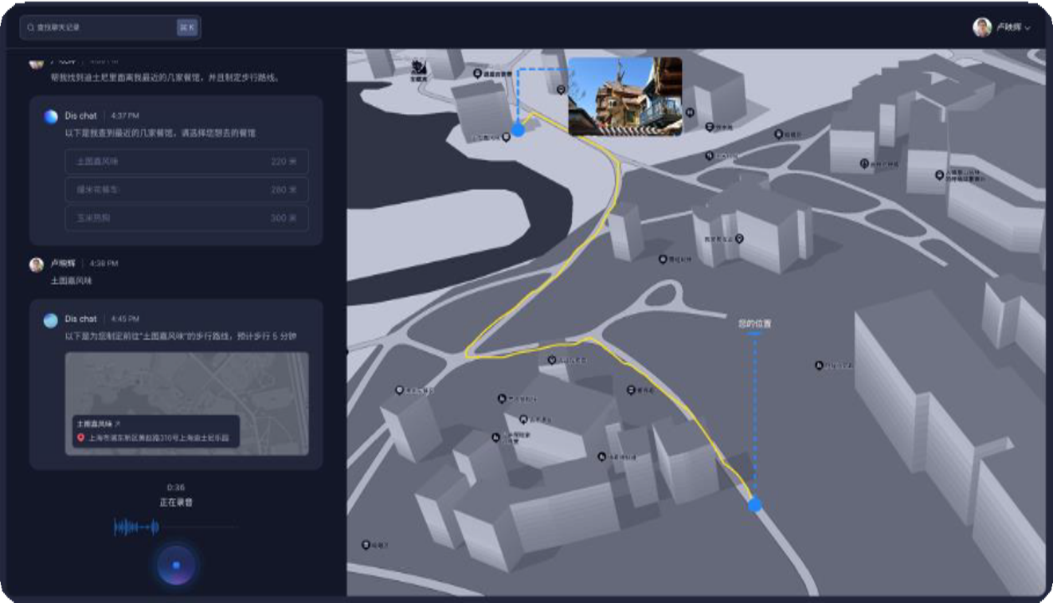1053x603 pixels.
Task: Click the user's reply text under 4:38 PM
Action: tap(72, 280)
